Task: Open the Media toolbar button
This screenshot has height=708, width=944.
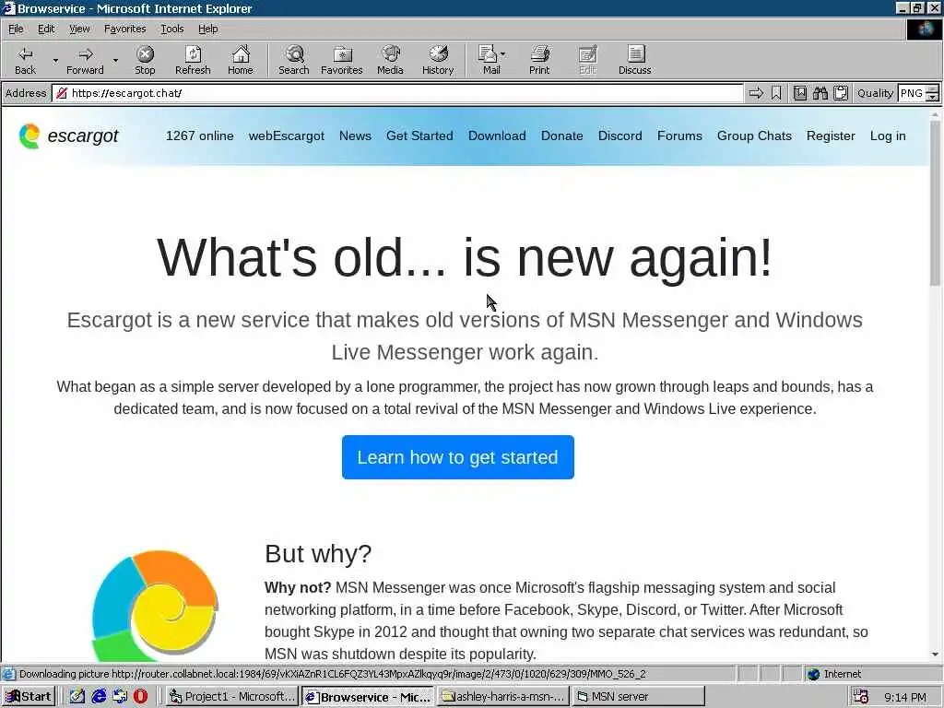Action: [390, 60]
